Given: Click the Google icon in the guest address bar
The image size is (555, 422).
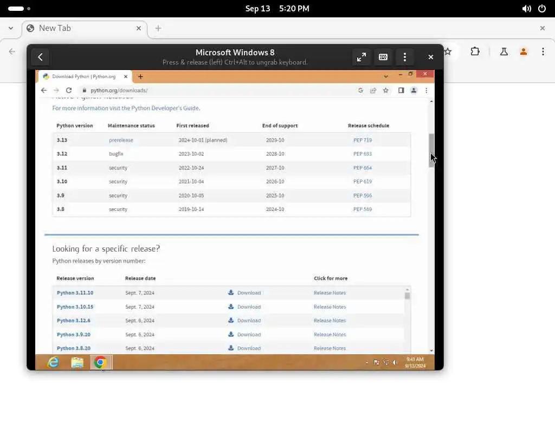Looking at the screenshot, I should point(360,91).
